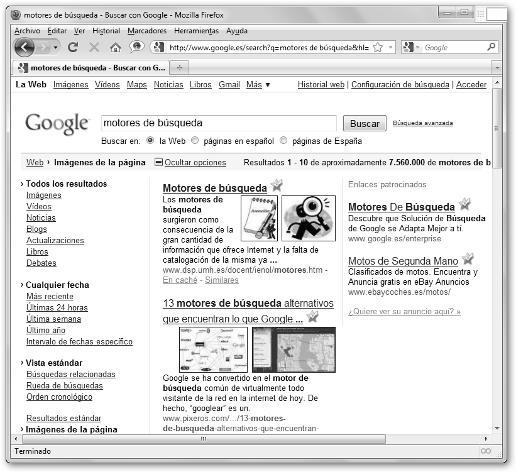The image size is (516, 472).
Task: Click the star icon next to Motos de Segunda Mano
Action: click(x=468, y=259)
